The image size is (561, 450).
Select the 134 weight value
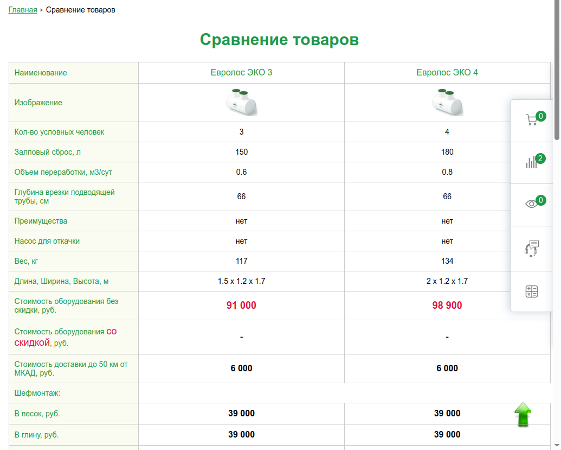(447, 261)
